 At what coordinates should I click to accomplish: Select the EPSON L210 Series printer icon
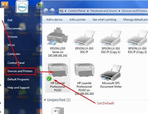57,36
